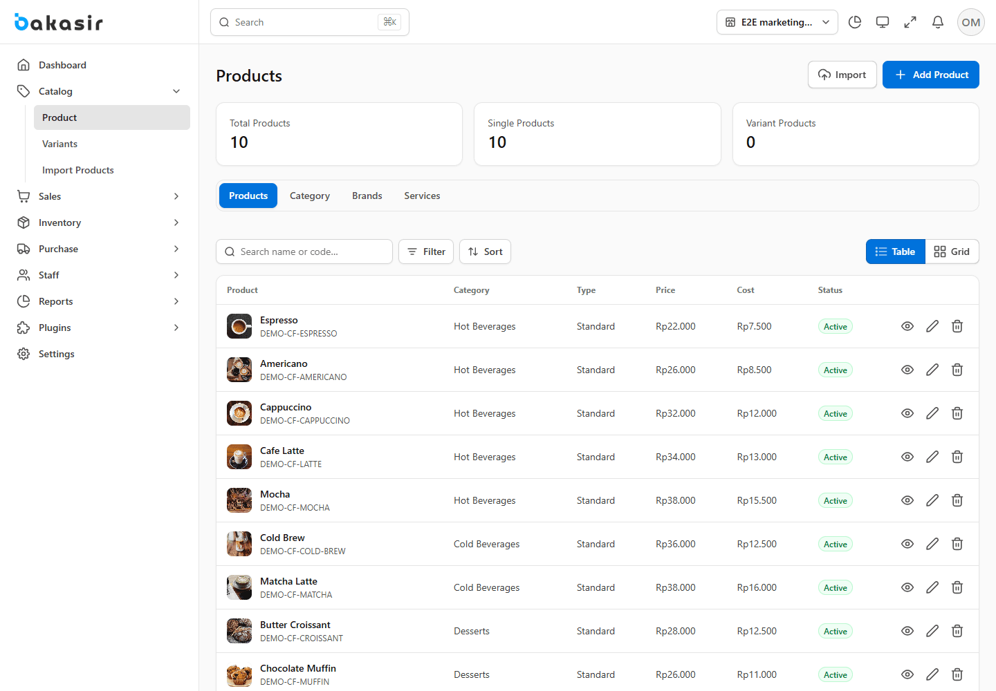Open the OM user avatar menu
This screenshot has height=691, width=996.
click(x=971, y=22)
